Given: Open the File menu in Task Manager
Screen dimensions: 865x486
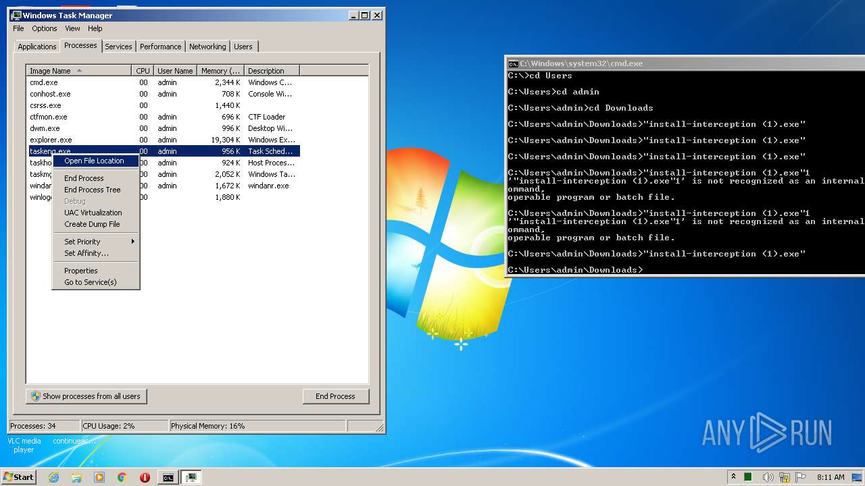Looking at the screenshot, I should pos(18,28).
